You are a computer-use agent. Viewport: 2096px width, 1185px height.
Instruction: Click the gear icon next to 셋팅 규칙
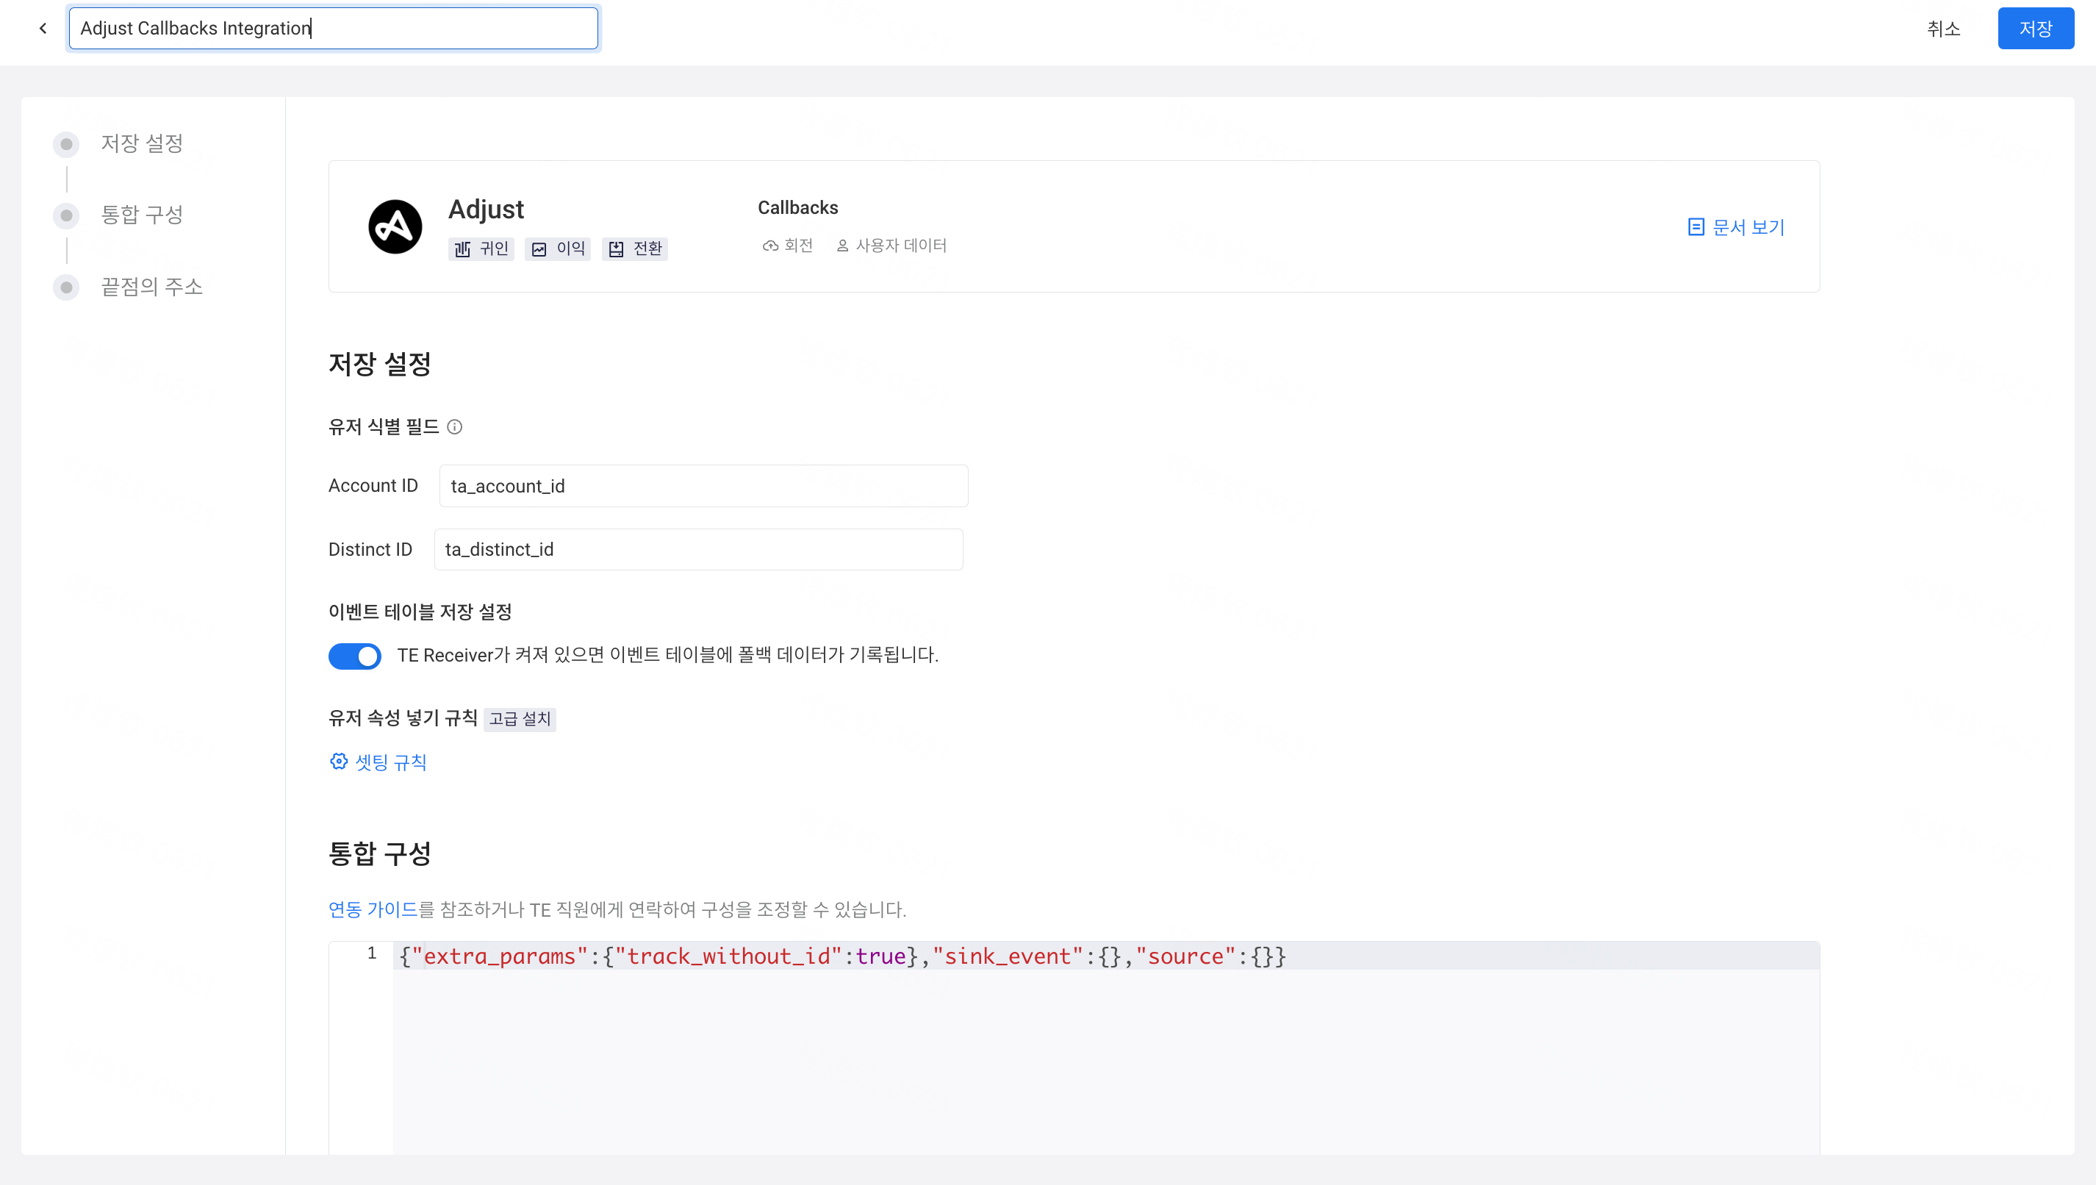coord(339,761)
